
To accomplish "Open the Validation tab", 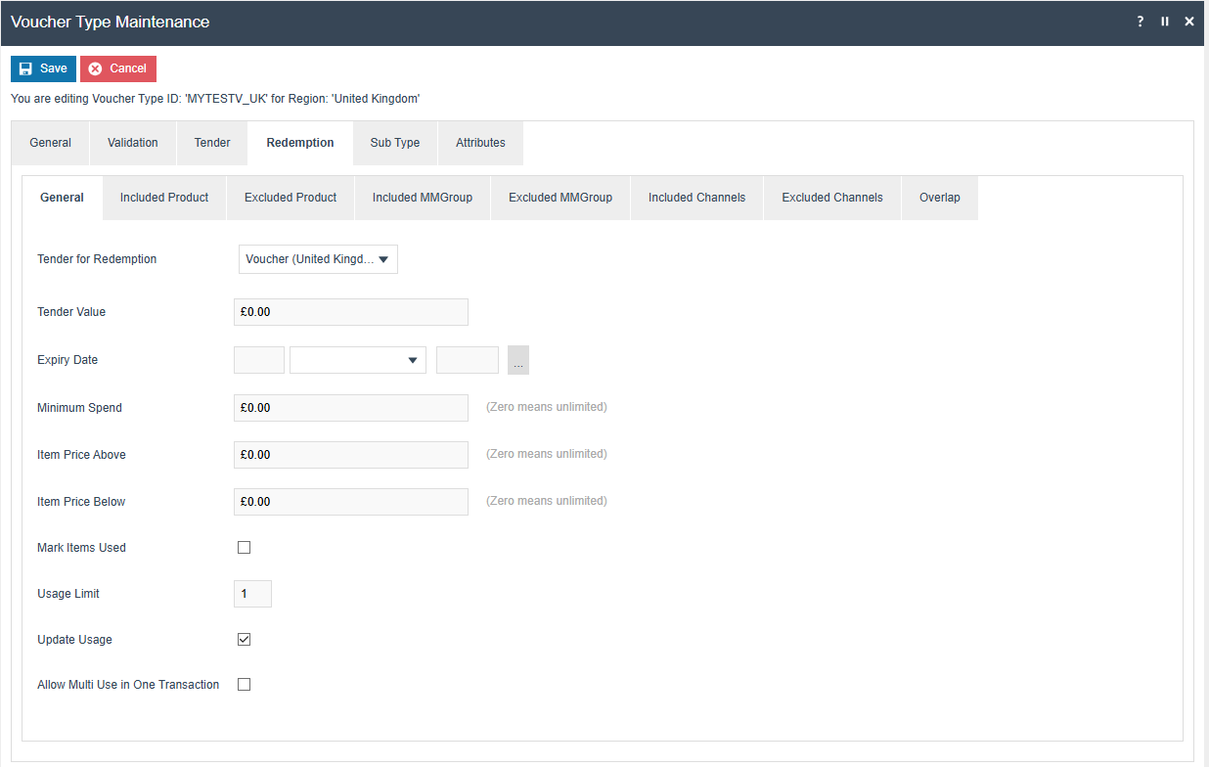I will (133, 143).
